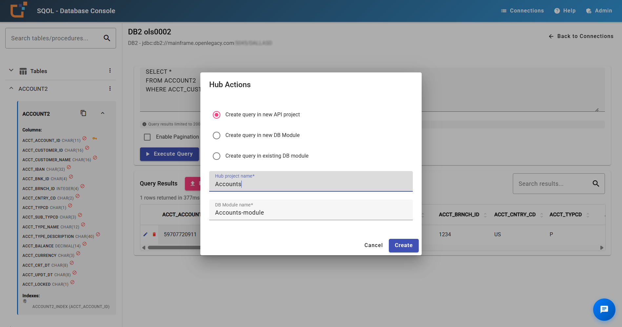
Task: Click the magnifier in the Search results field
Action: (x=596, y=183)
